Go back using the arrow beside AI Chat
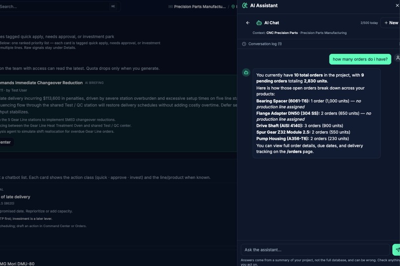Image resolution: width=400 pixels, height=266 pixels. point(248,23)
